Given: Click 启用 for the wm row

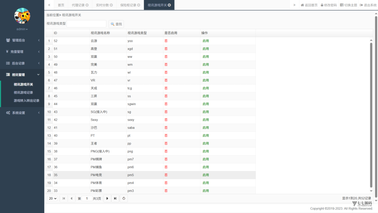Looking at the screenshot, I should click(206, 65).
